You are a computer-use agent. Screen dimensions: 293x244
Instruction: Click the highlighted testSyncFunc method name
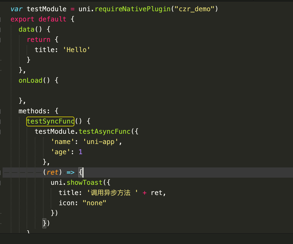point(50,121)
